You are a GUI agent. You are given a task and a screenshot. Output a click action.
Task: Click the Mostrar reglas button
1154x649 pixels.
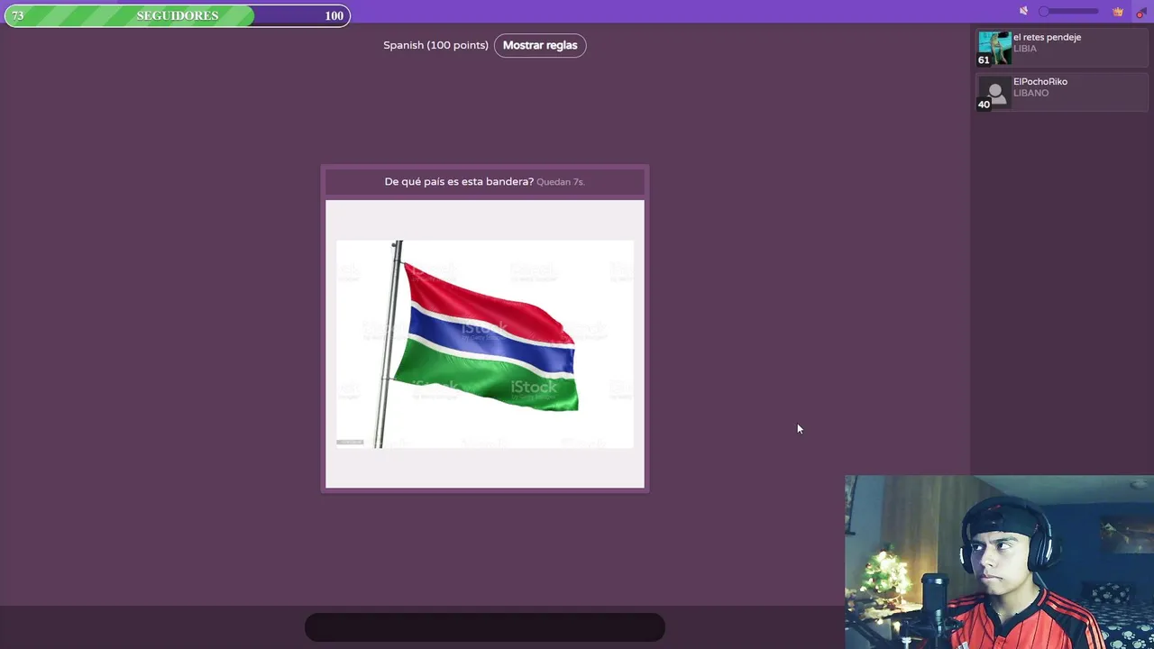coord(540,45)
